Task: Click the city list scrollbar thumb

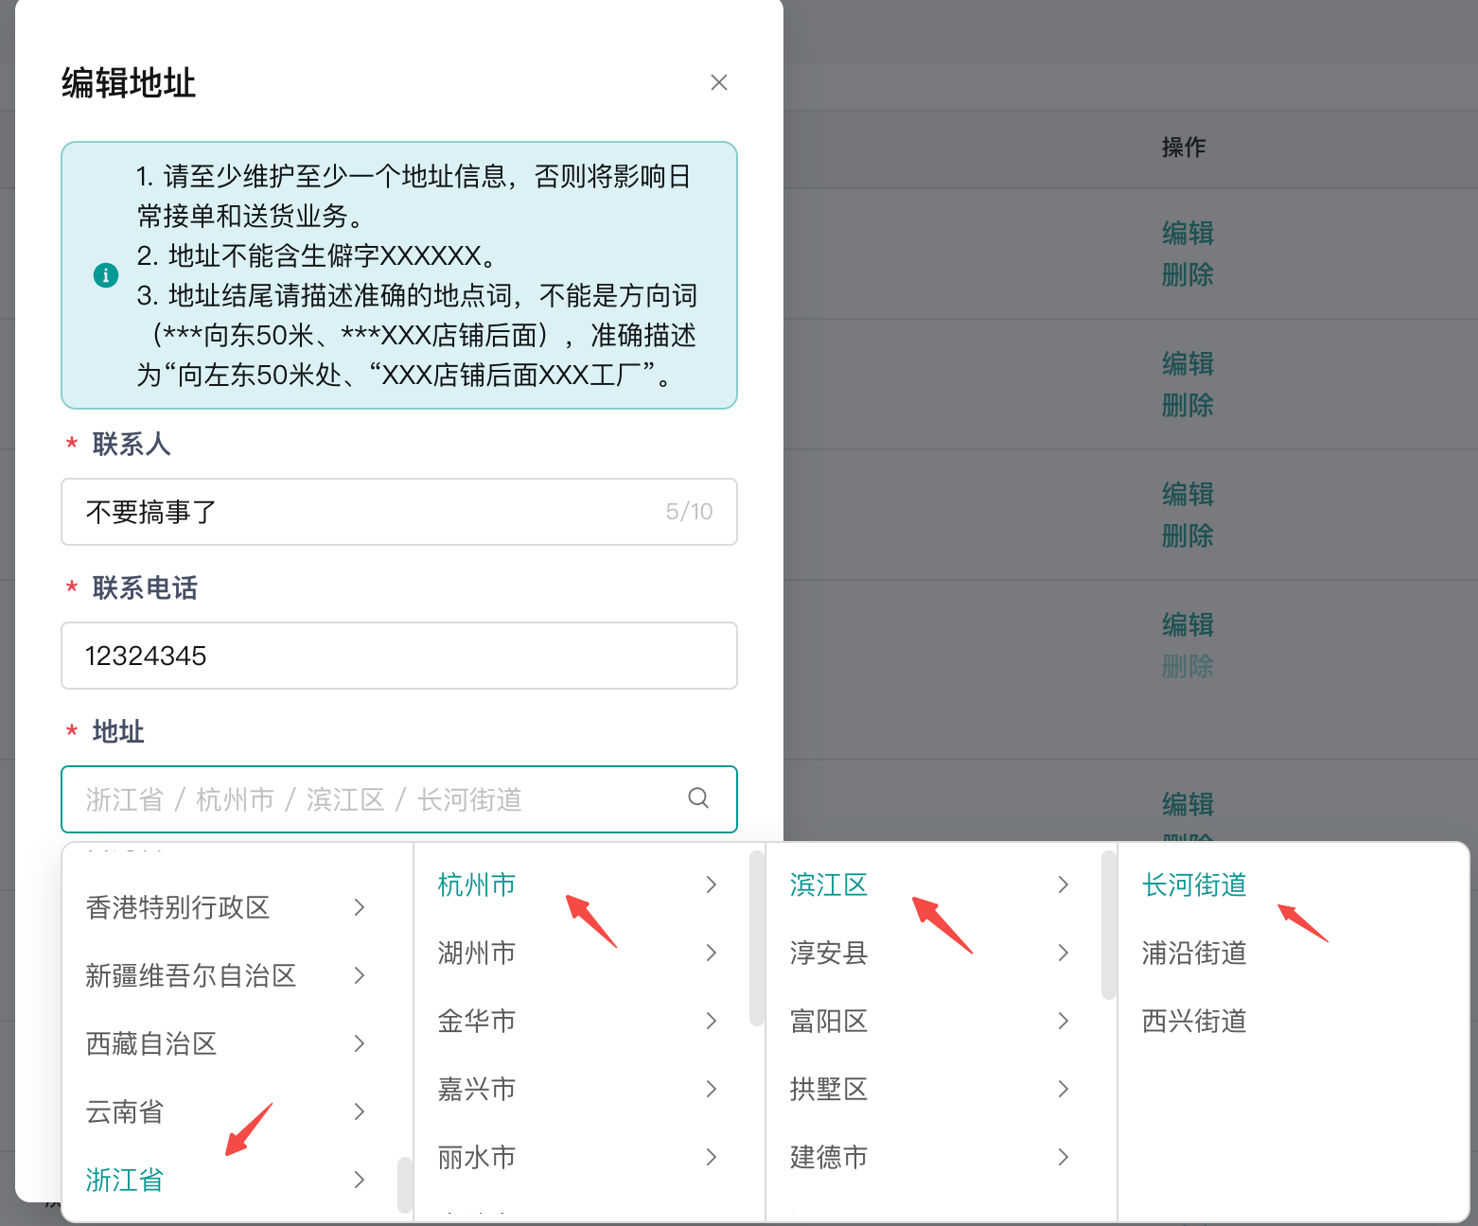Action: coord(757,938)
